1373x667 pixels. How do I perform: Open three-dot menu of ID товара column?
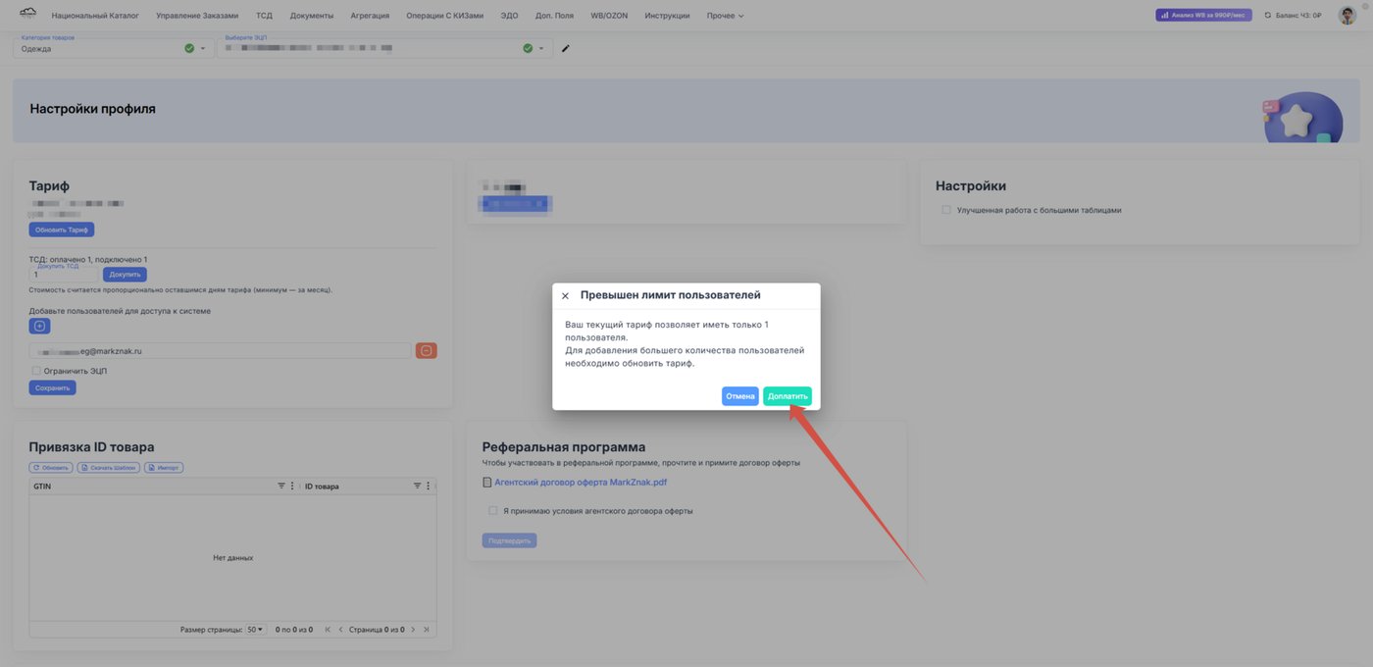coord(428,486)
